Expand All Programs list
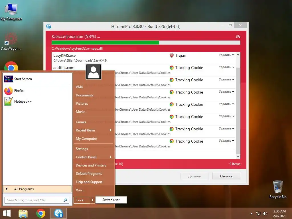This screenshot has width=292, height=219. (37, 189)
